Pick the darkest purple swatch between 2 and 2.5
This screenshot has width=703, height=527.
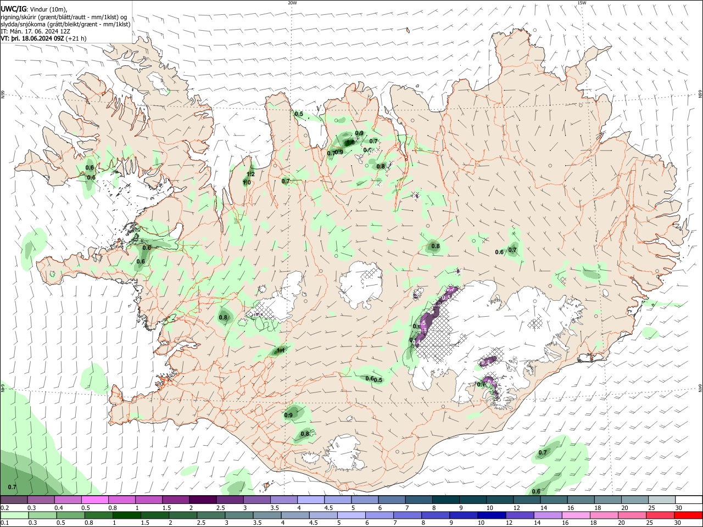(202, 500)
